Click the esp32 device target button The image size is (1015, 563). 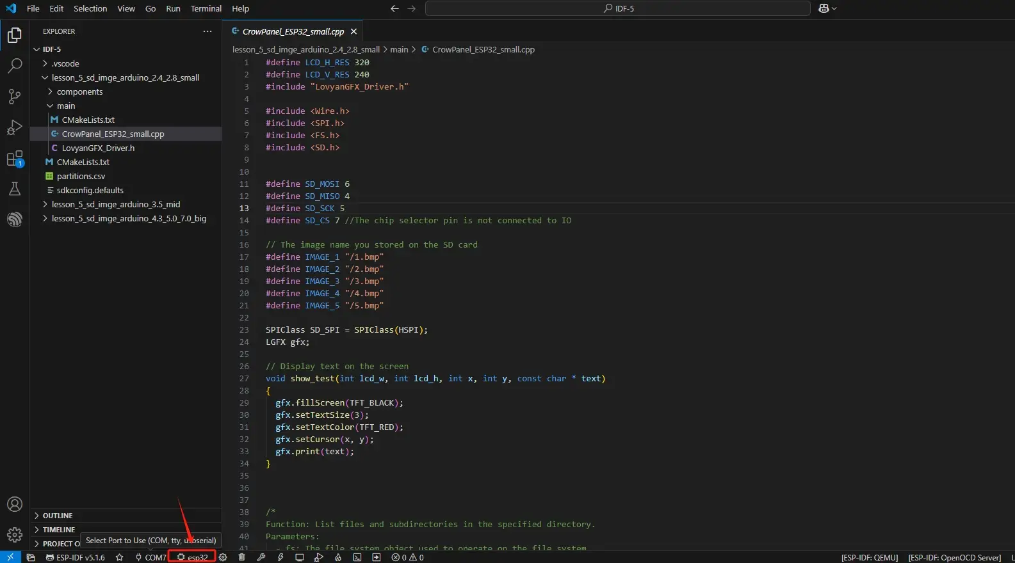[192, 557]
